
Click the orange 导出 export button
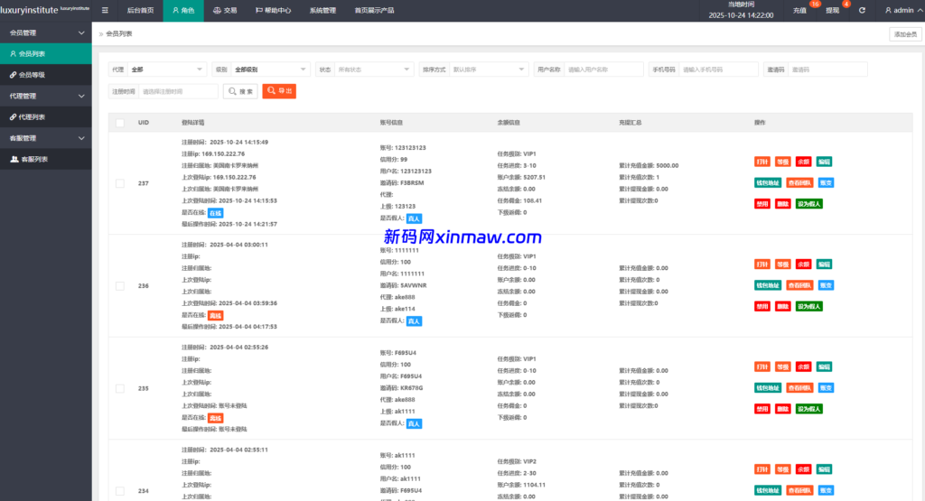coord(279,91)
